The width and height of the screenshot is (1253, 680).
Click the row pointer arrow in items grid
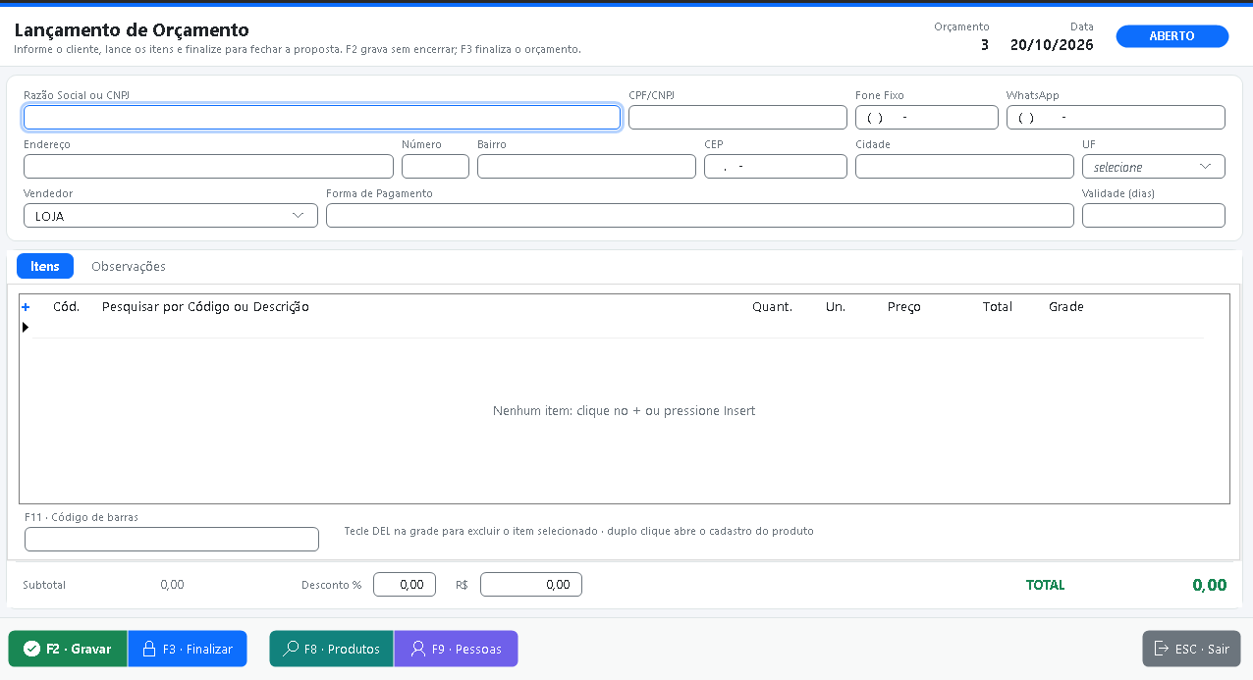(26, 327)
